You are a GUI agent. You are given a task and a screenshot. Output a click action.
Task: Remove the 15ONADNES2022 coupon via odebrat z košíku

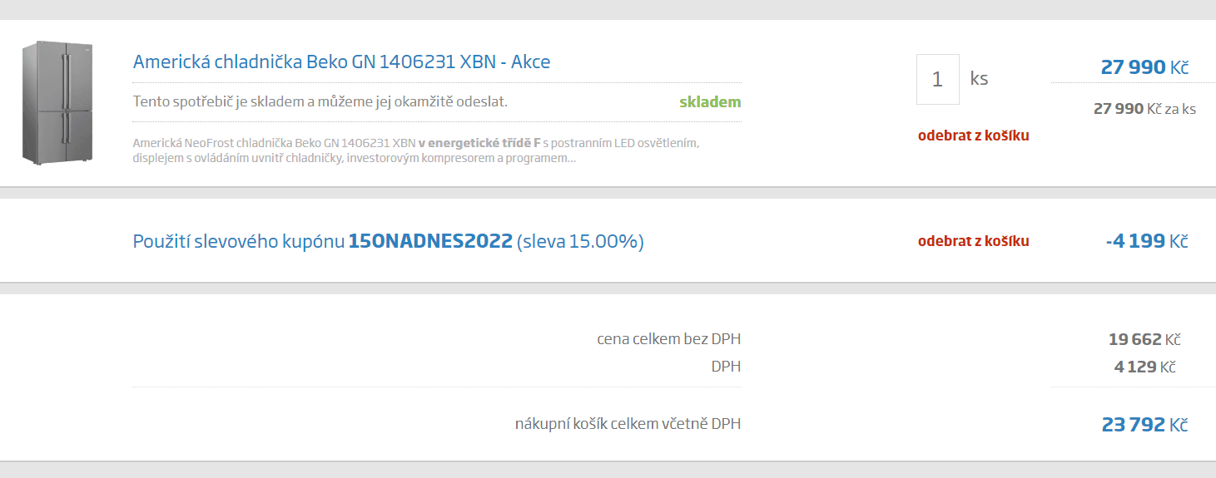tap(973, 241)
